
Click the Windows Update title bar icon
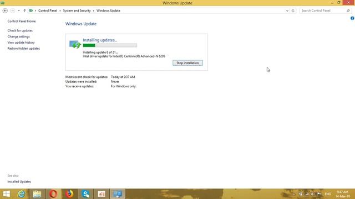(2, 3)
